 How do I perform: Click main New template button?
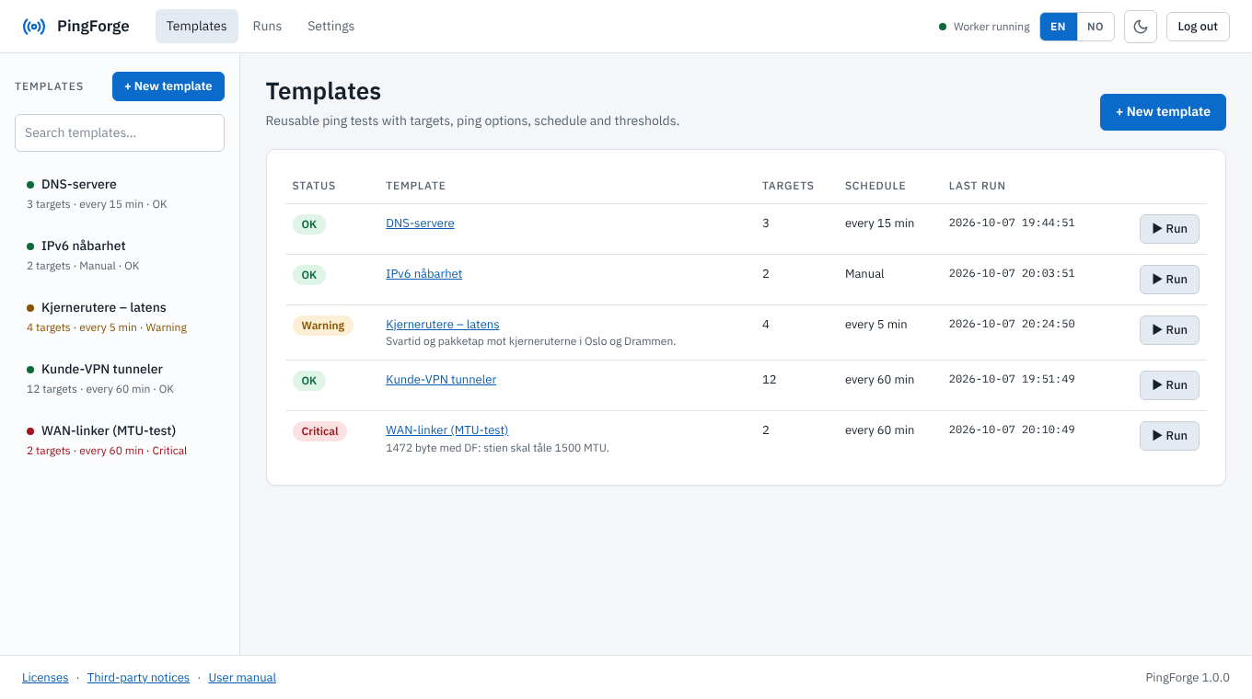click(x=1163, y=112)
